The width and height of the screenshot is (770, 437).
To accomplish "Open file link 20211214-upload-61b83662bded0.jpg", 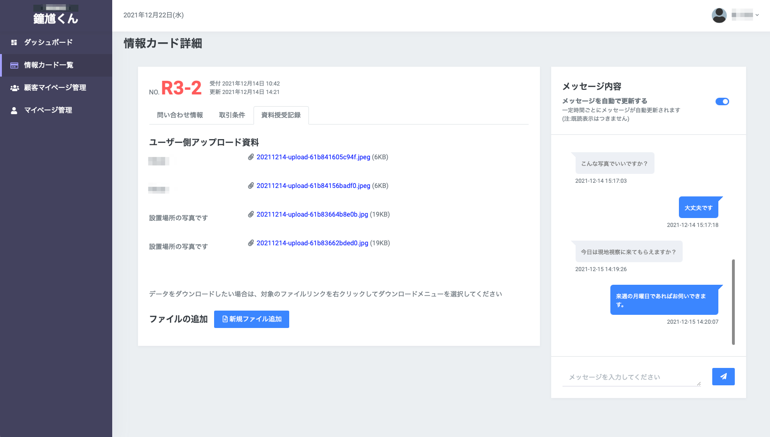I will click(x=312, y=243).
